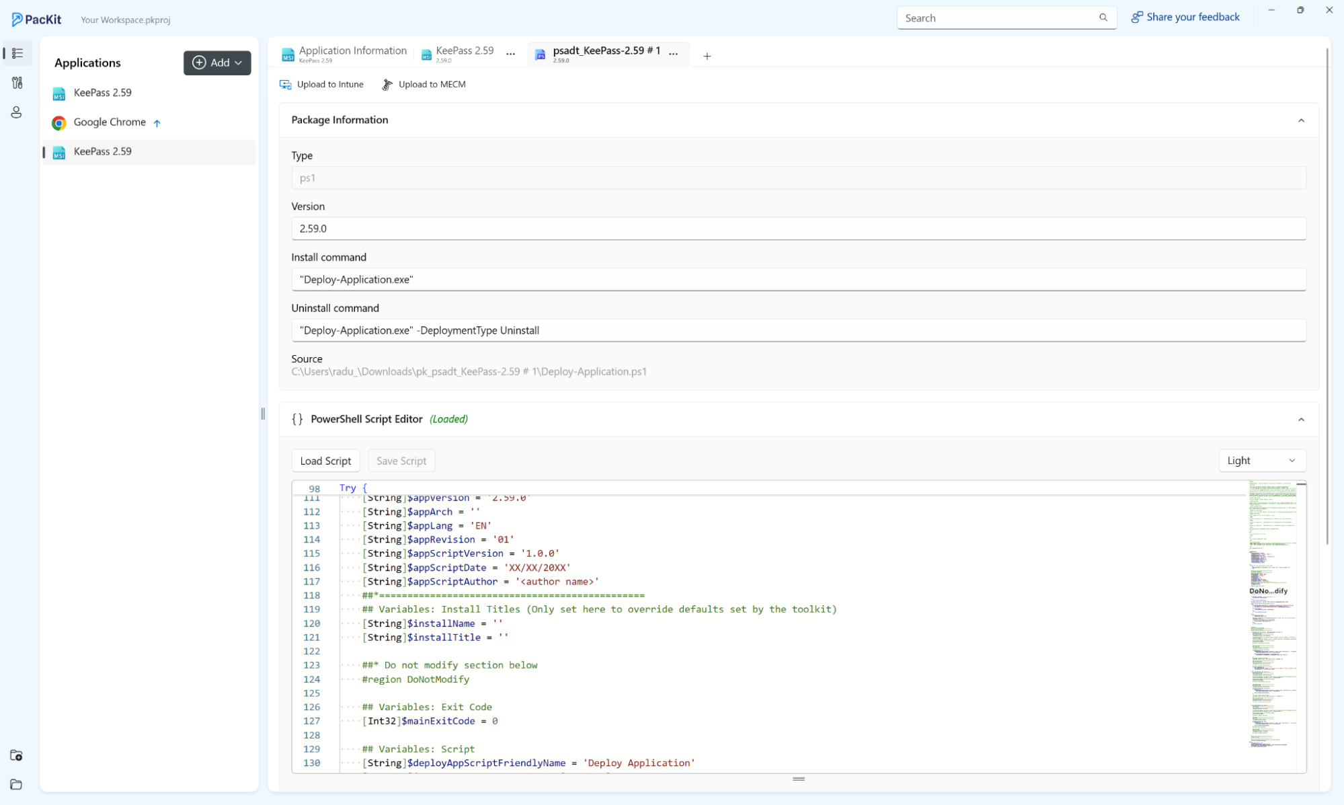Collapse the Package Information section
1344x805 pixels.
(1302, 121)
